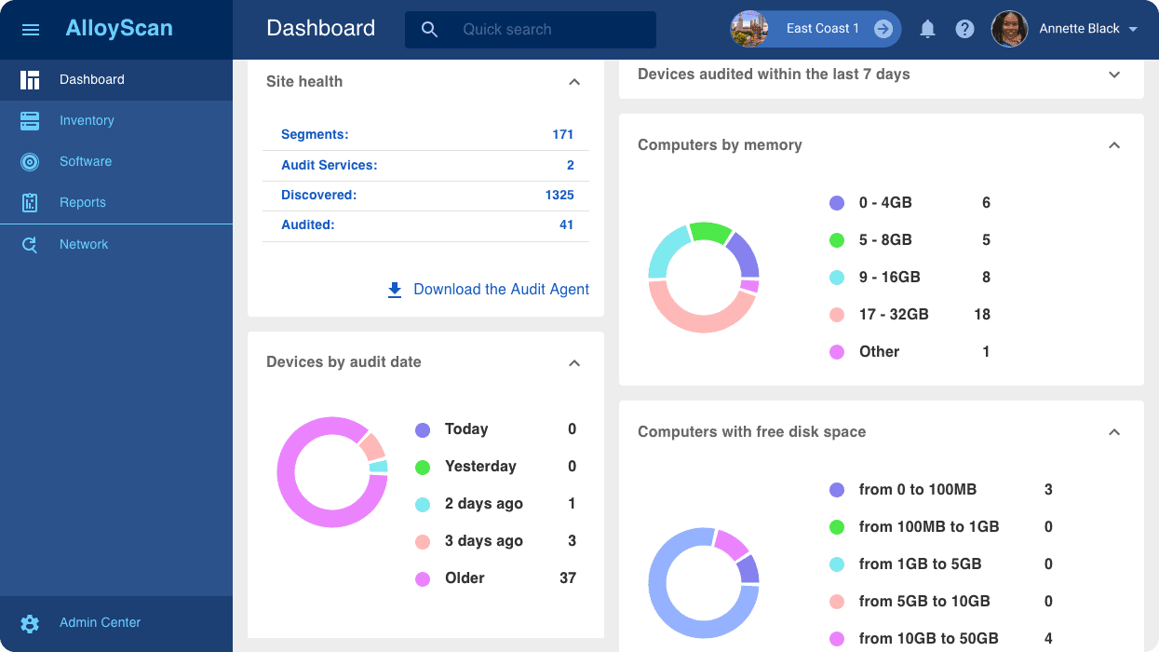This screenshot has height=652, width=1159.
Task: Collapse the Computers by memory panel
Action: (1114, 145)
